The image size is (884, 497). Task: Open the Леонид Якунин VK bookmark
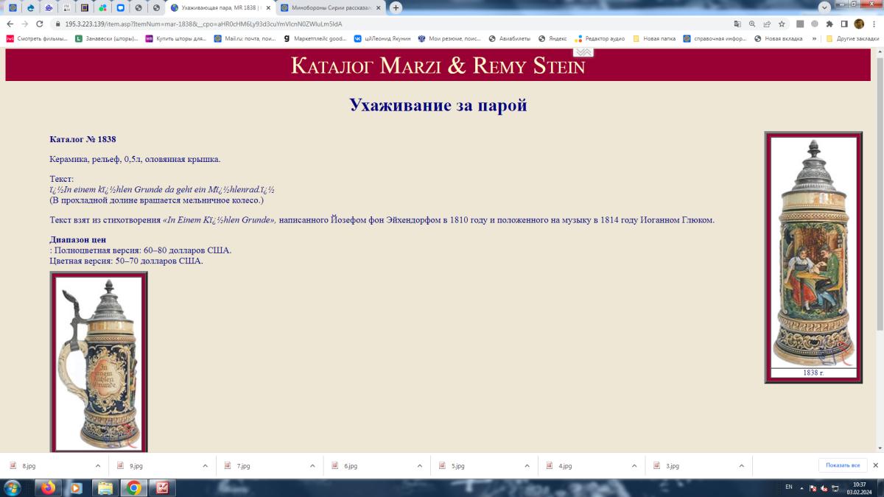click(382, 38)
